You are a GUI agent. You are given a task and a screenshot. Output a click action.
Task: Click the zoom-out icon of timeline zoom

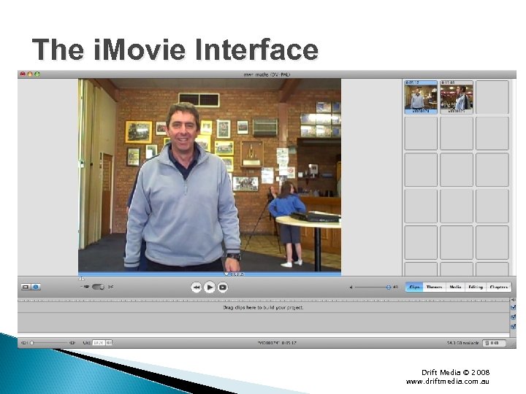point(24,343)
